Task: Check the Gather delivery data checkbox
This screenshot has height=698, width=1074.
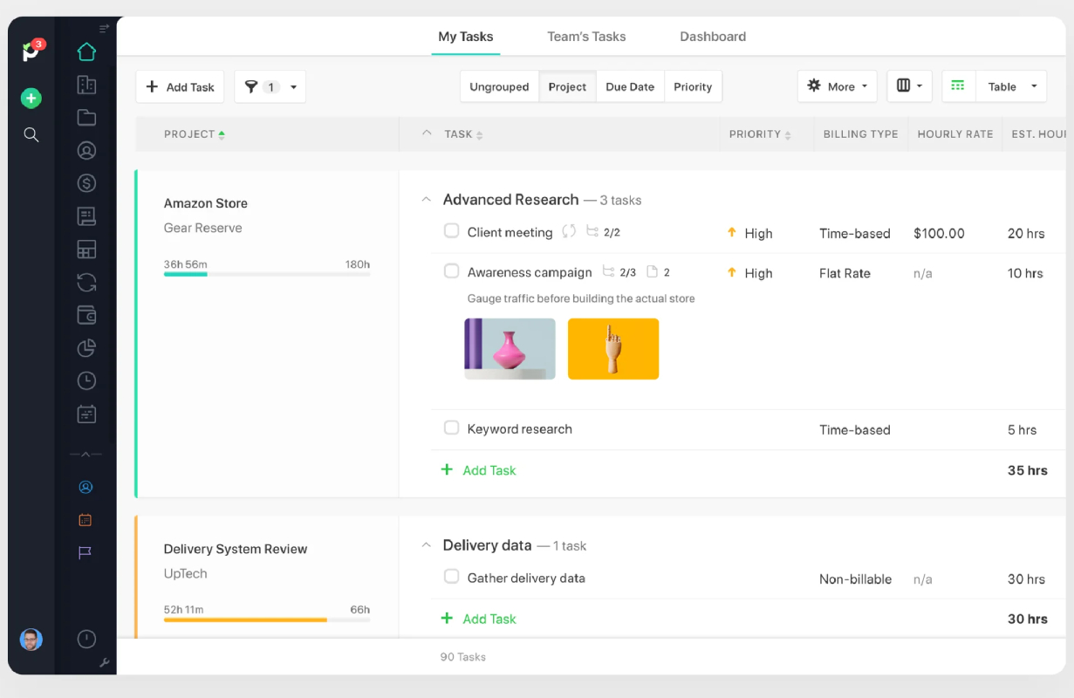Action: click(451, 577)
